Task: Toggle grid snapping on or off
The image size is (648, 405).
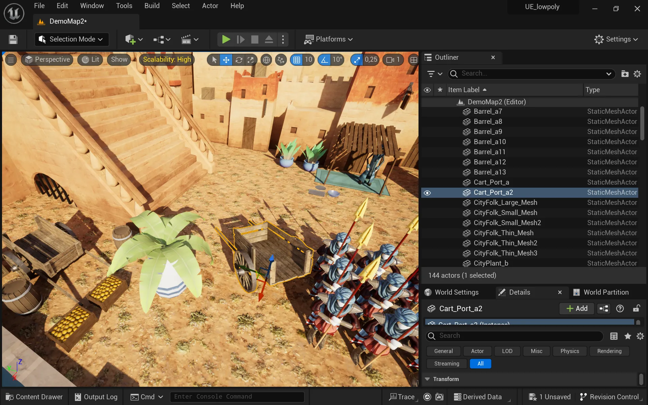Action: (297, 60)
